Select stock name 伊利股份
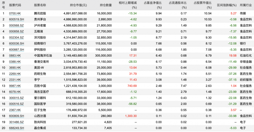Viewport: 254px width, 132px height. 40,50
